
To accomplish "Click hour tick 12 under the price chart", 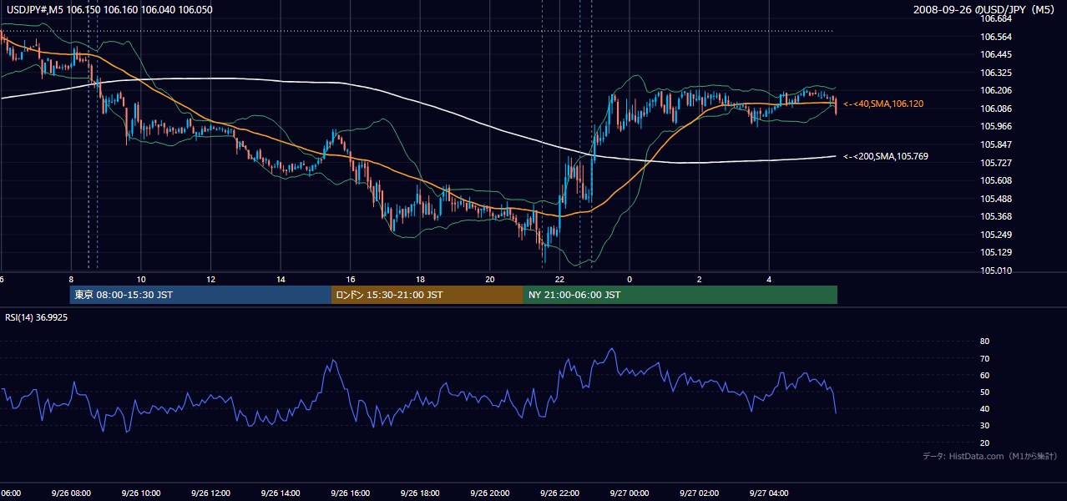I will coord(210,280).
